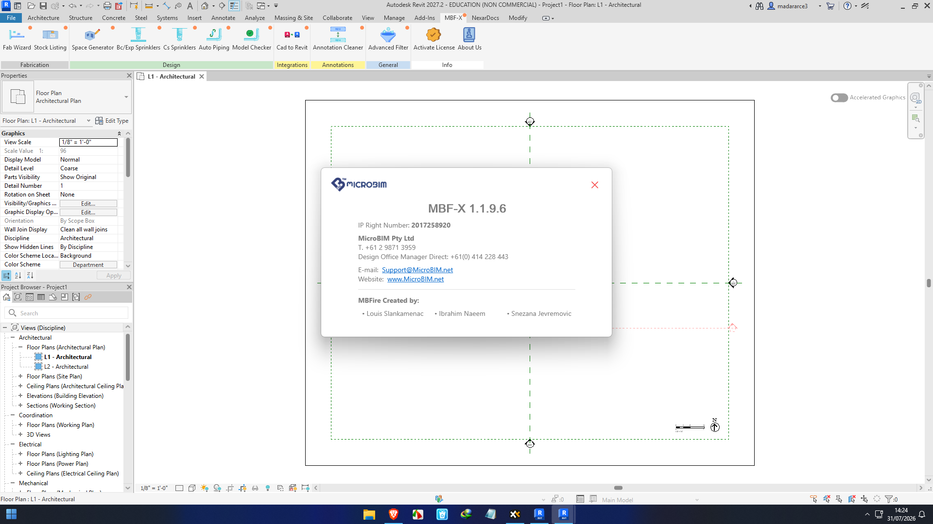Click the Project Browser home icon
Screen dimensions: 933x524
(x=6, y=297)
